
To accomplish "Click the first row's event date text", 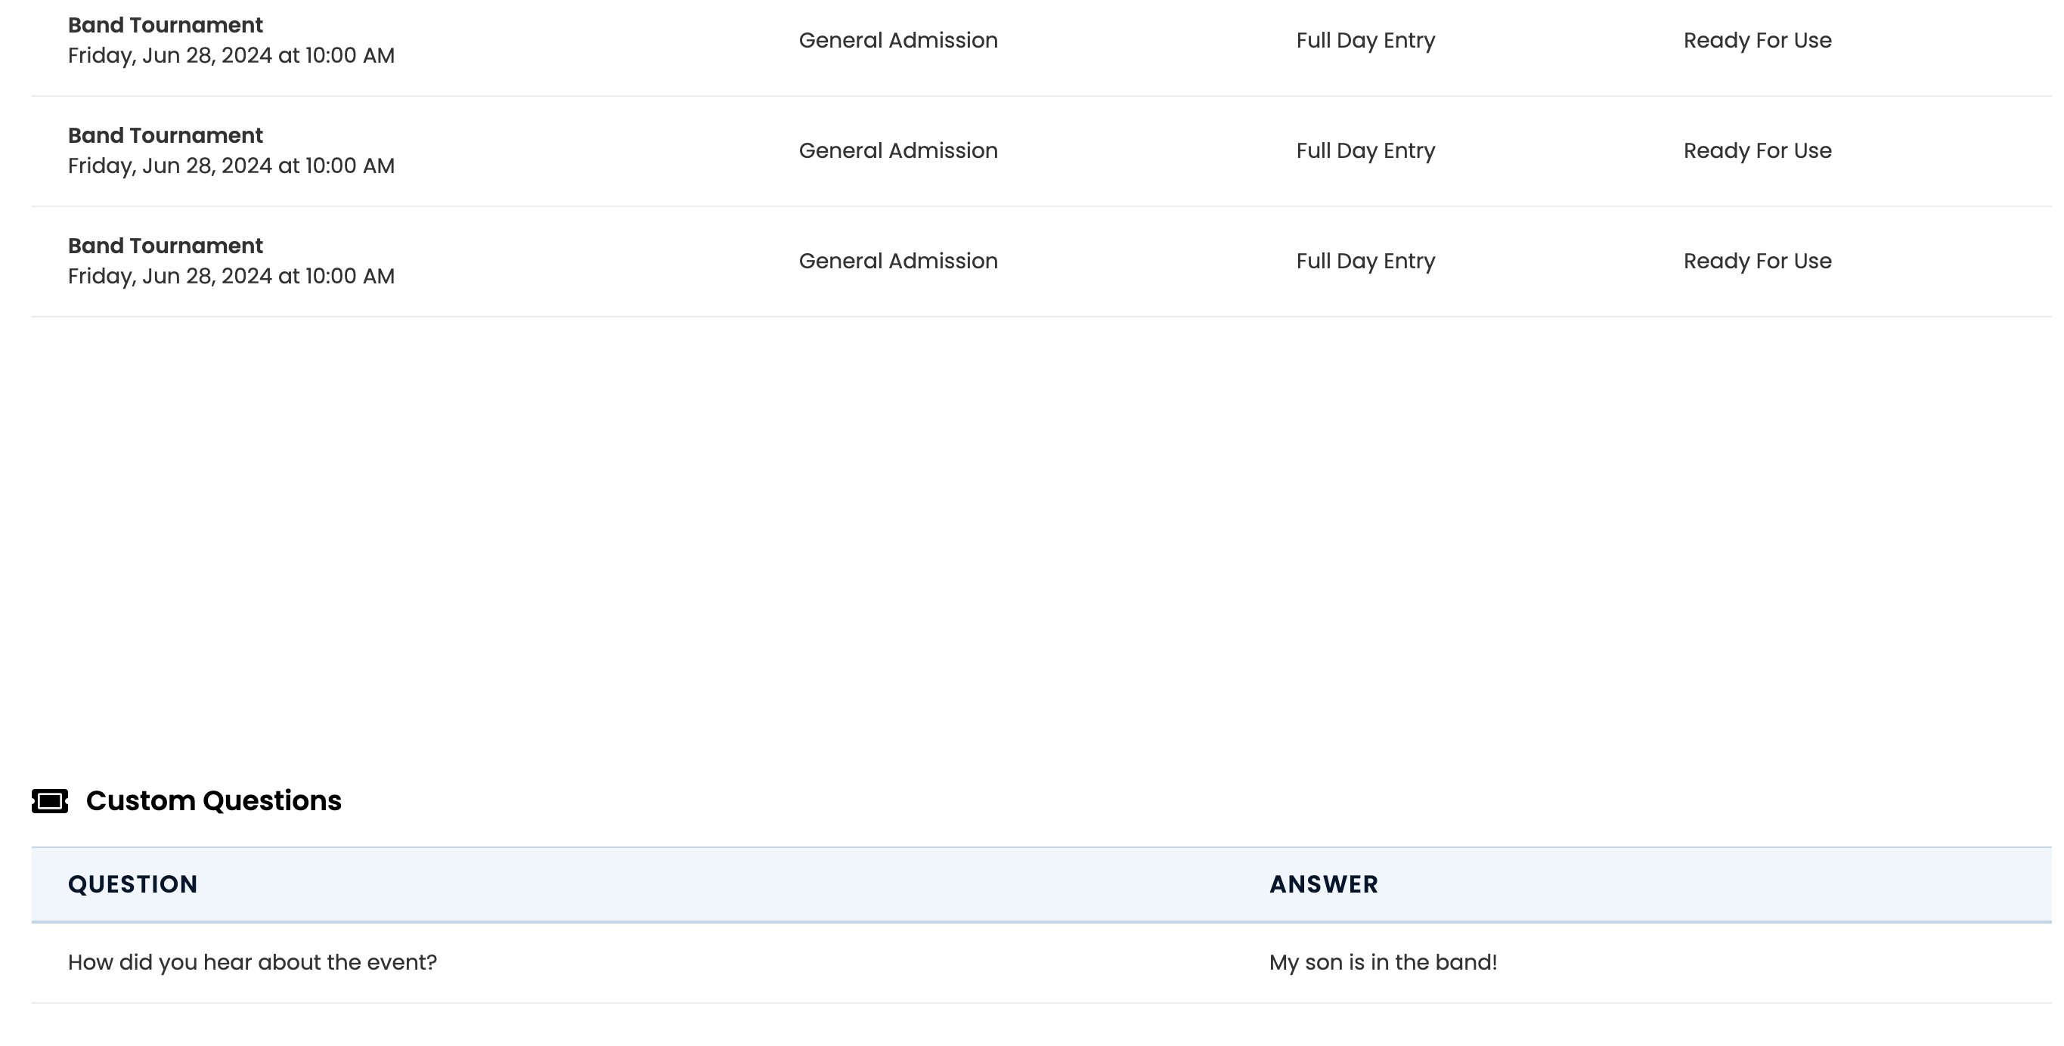I will pyautogui.click(x=231, y=55).
